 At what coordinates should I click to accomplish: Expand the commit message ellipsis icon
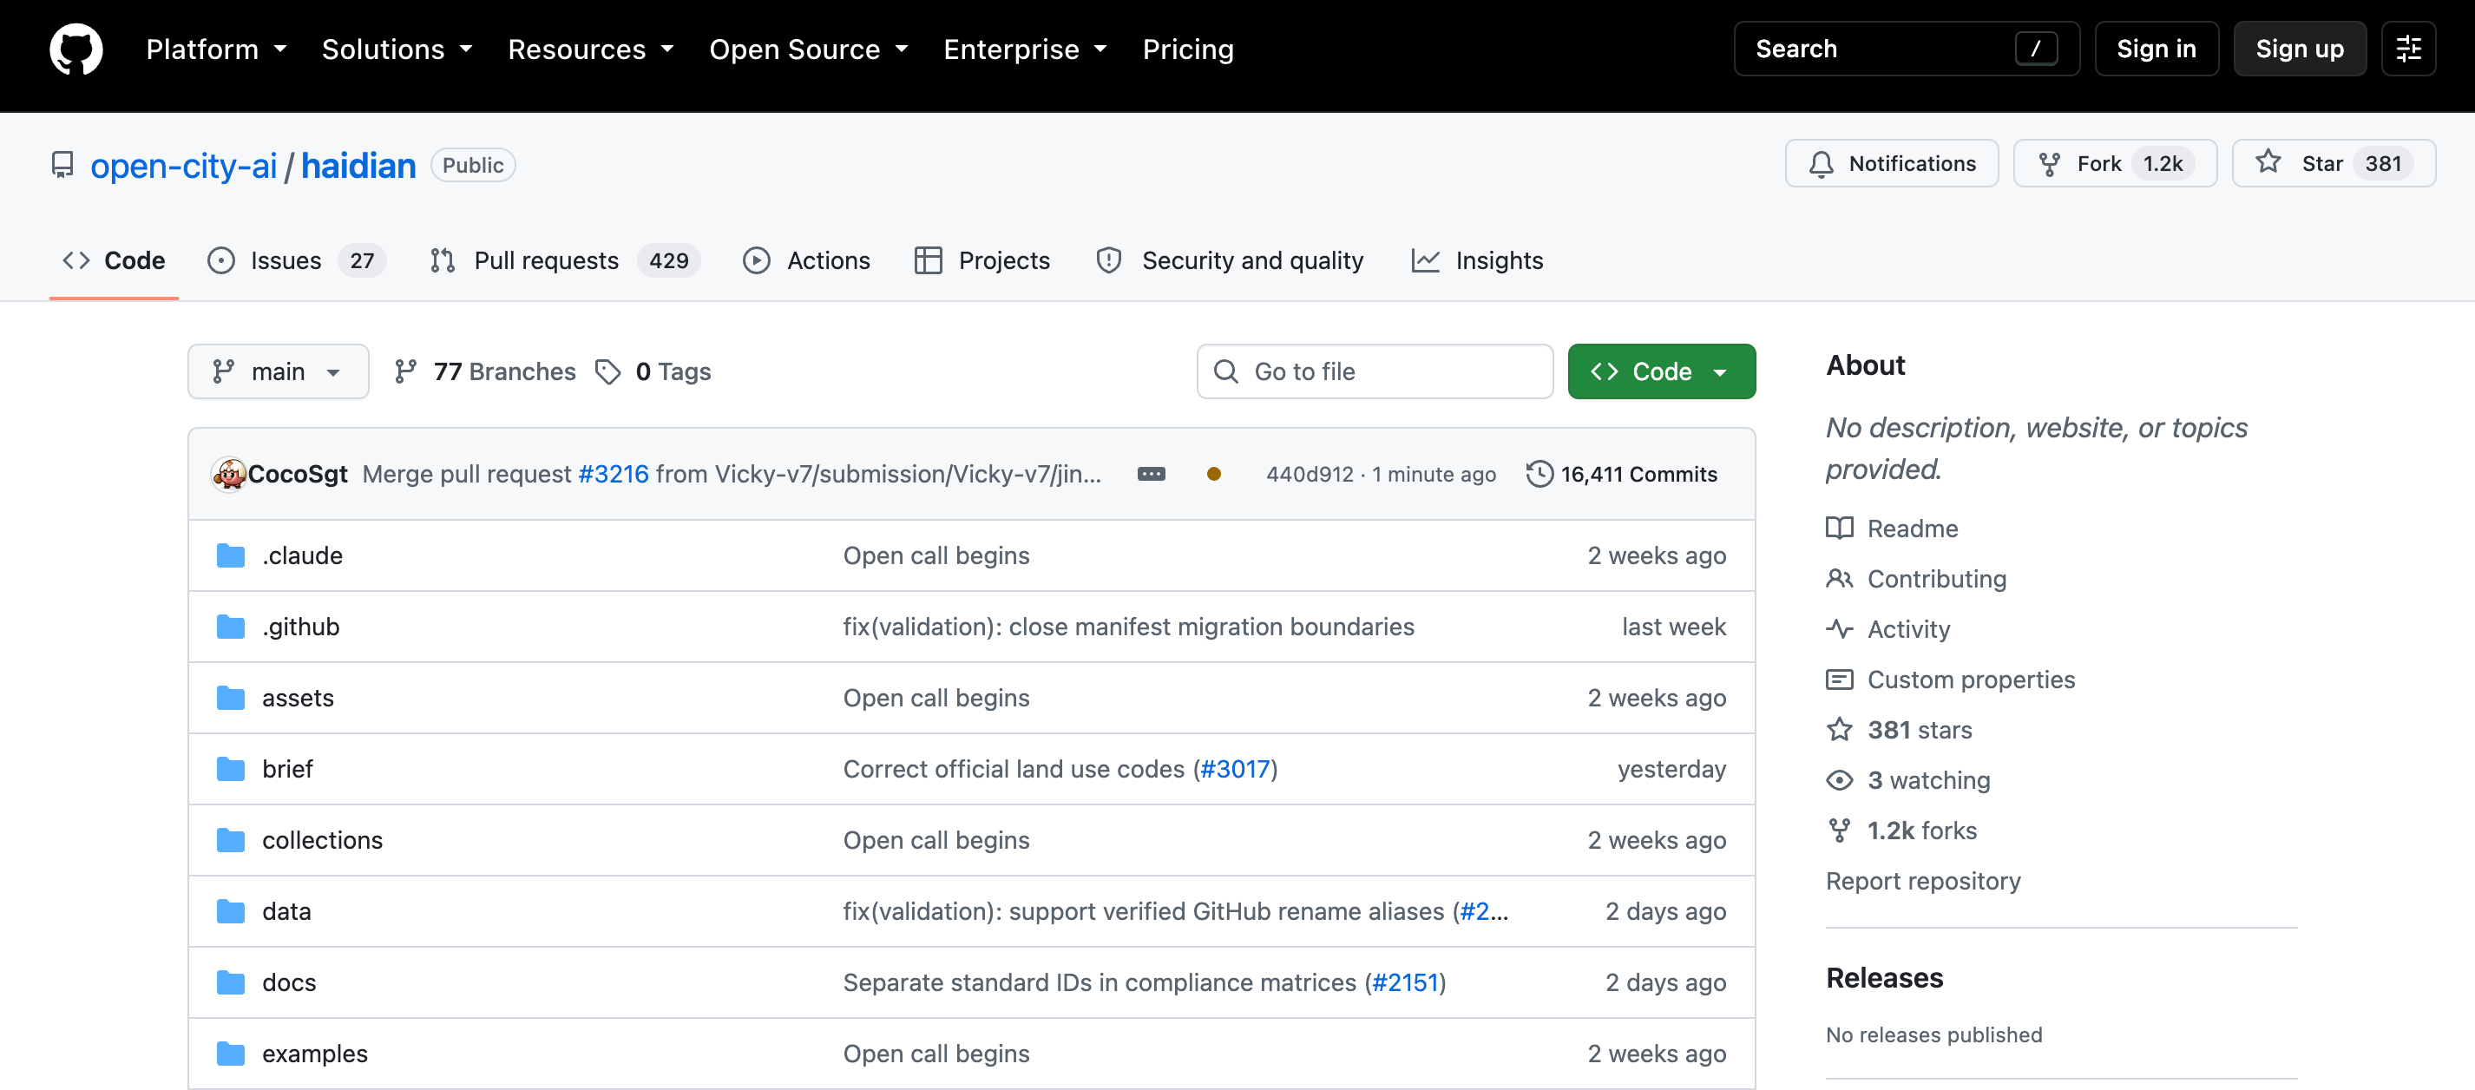1151,474
